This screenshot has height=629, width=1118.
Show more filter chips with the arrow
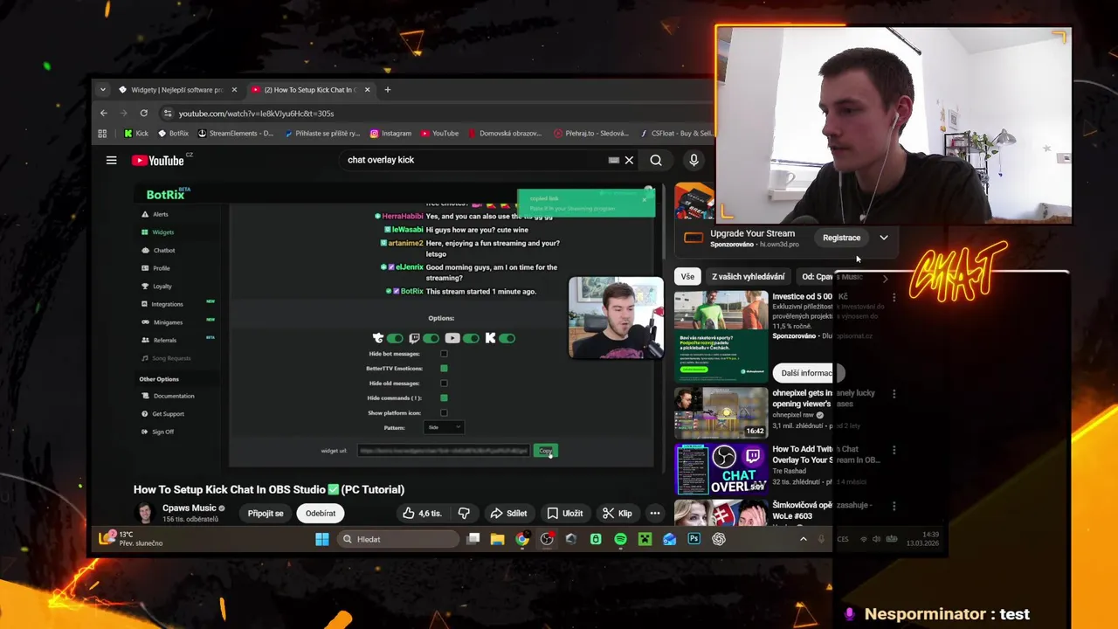(x=885, y=279)
